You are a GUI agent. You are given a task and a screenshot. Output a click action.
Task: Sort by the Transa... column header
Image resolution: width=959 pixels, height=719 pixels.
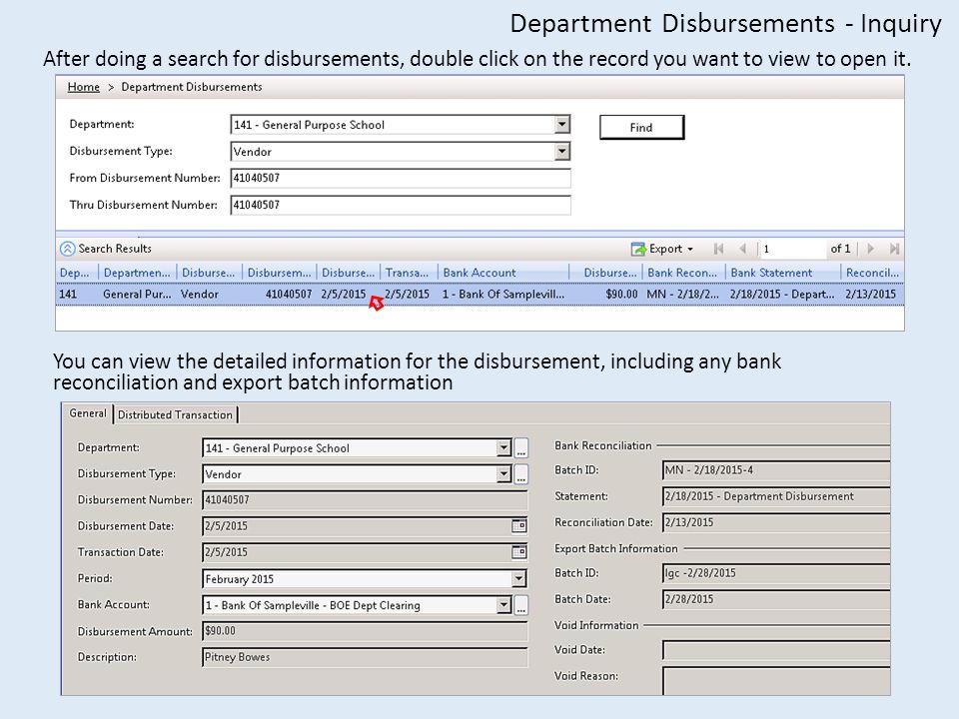408,273
